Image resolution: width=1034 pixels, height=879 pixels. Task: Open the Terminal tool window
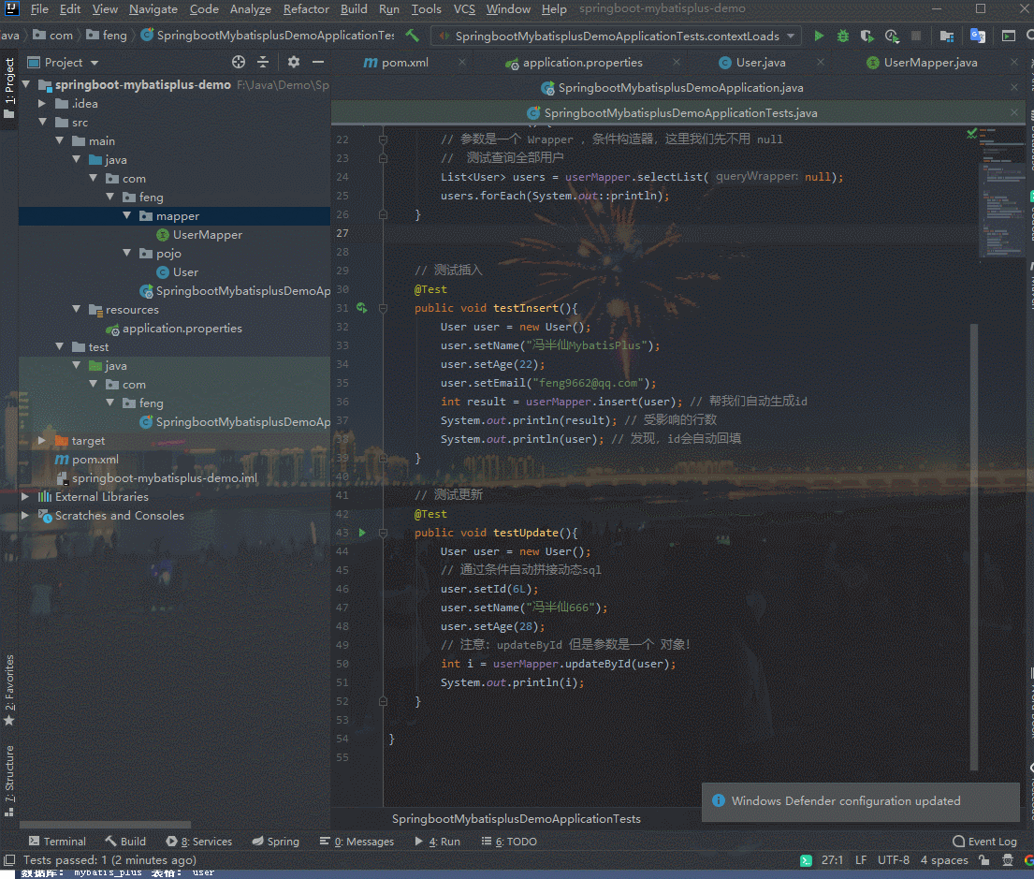coord(57,842)
